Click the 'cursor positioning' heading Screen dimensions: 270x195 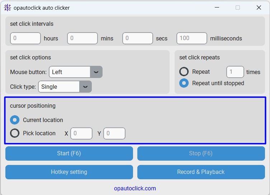tap(33, 106)
